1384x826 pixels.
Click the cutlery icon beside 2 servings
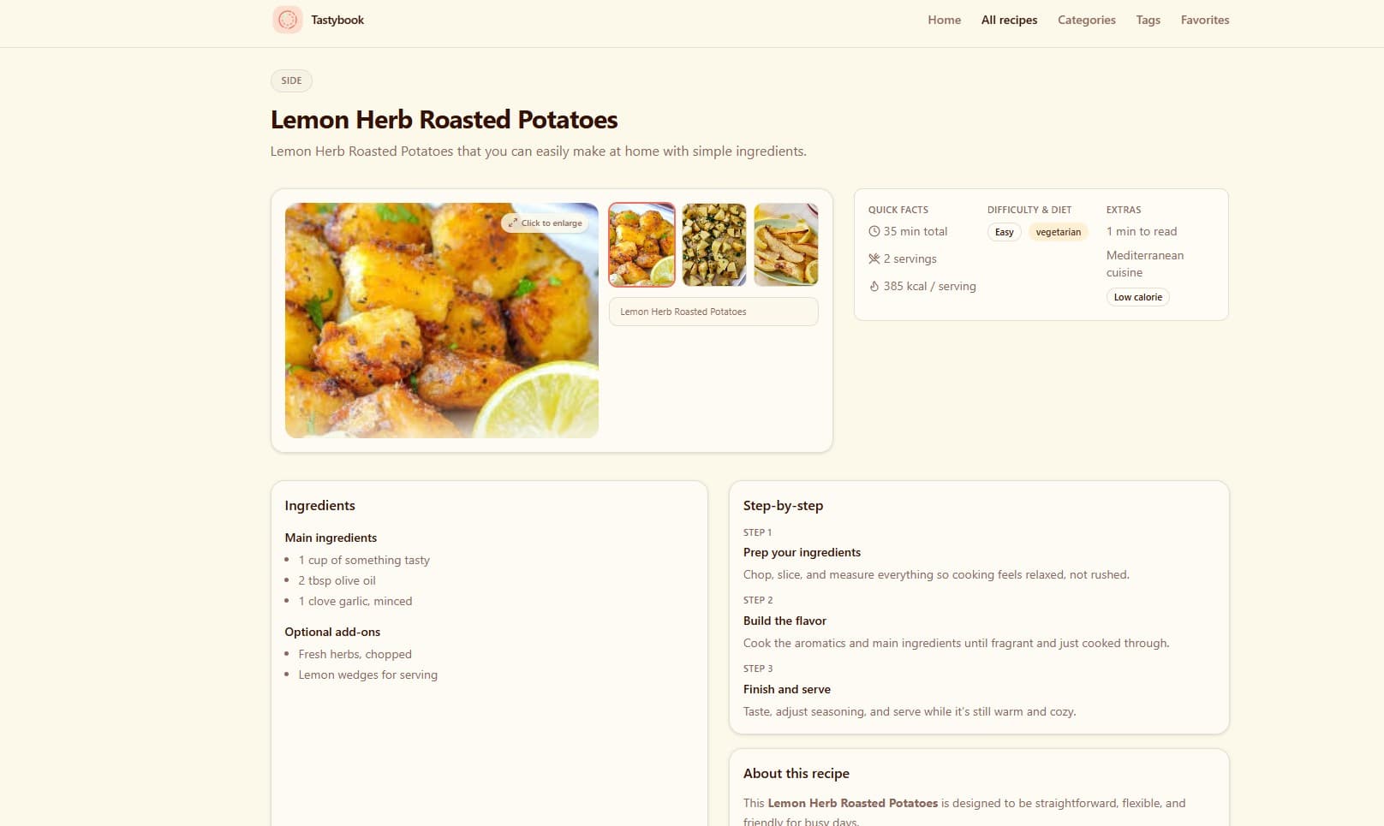click(874, 258)
